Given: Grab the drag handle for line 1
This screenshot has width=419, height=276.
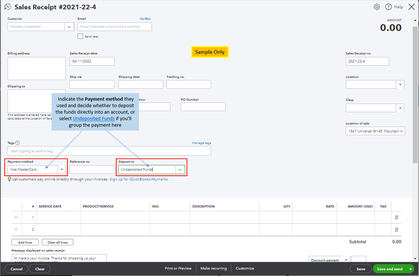Looking at the screenshot, I should click(16, 217).
